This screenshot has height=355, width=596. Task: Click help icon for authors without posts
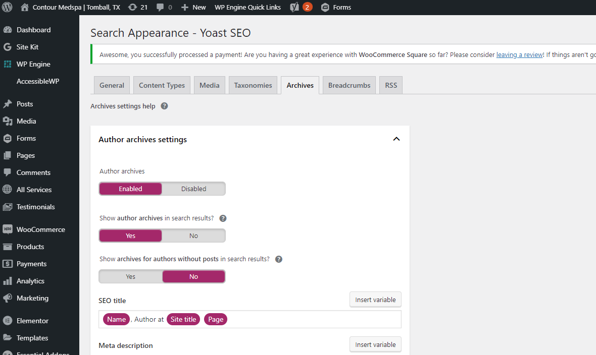[279, 259]
